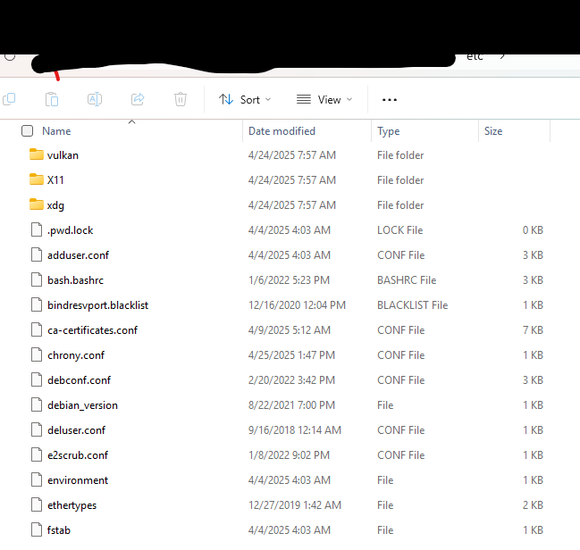
Task: Select the vulkan folder name
Action: coord(63,155)
